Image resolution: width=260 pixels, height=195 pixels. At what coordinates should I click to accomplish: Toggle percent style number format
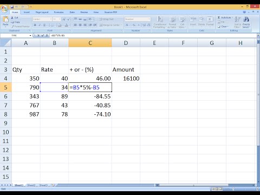pyautogui.click(x=134, y=25)
